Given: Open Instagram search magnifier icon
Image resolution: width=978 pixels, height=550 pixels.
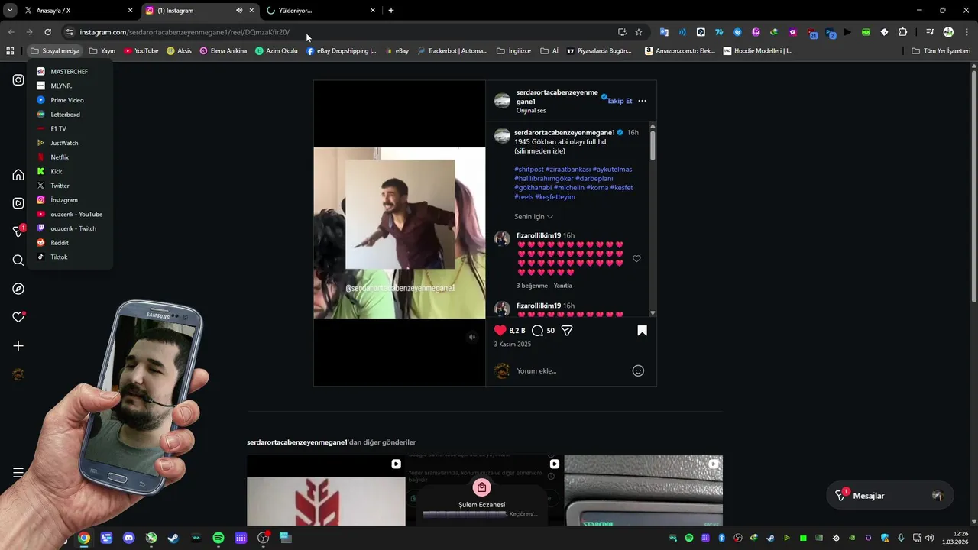Looking at the screenshot, I should (18, 260).
